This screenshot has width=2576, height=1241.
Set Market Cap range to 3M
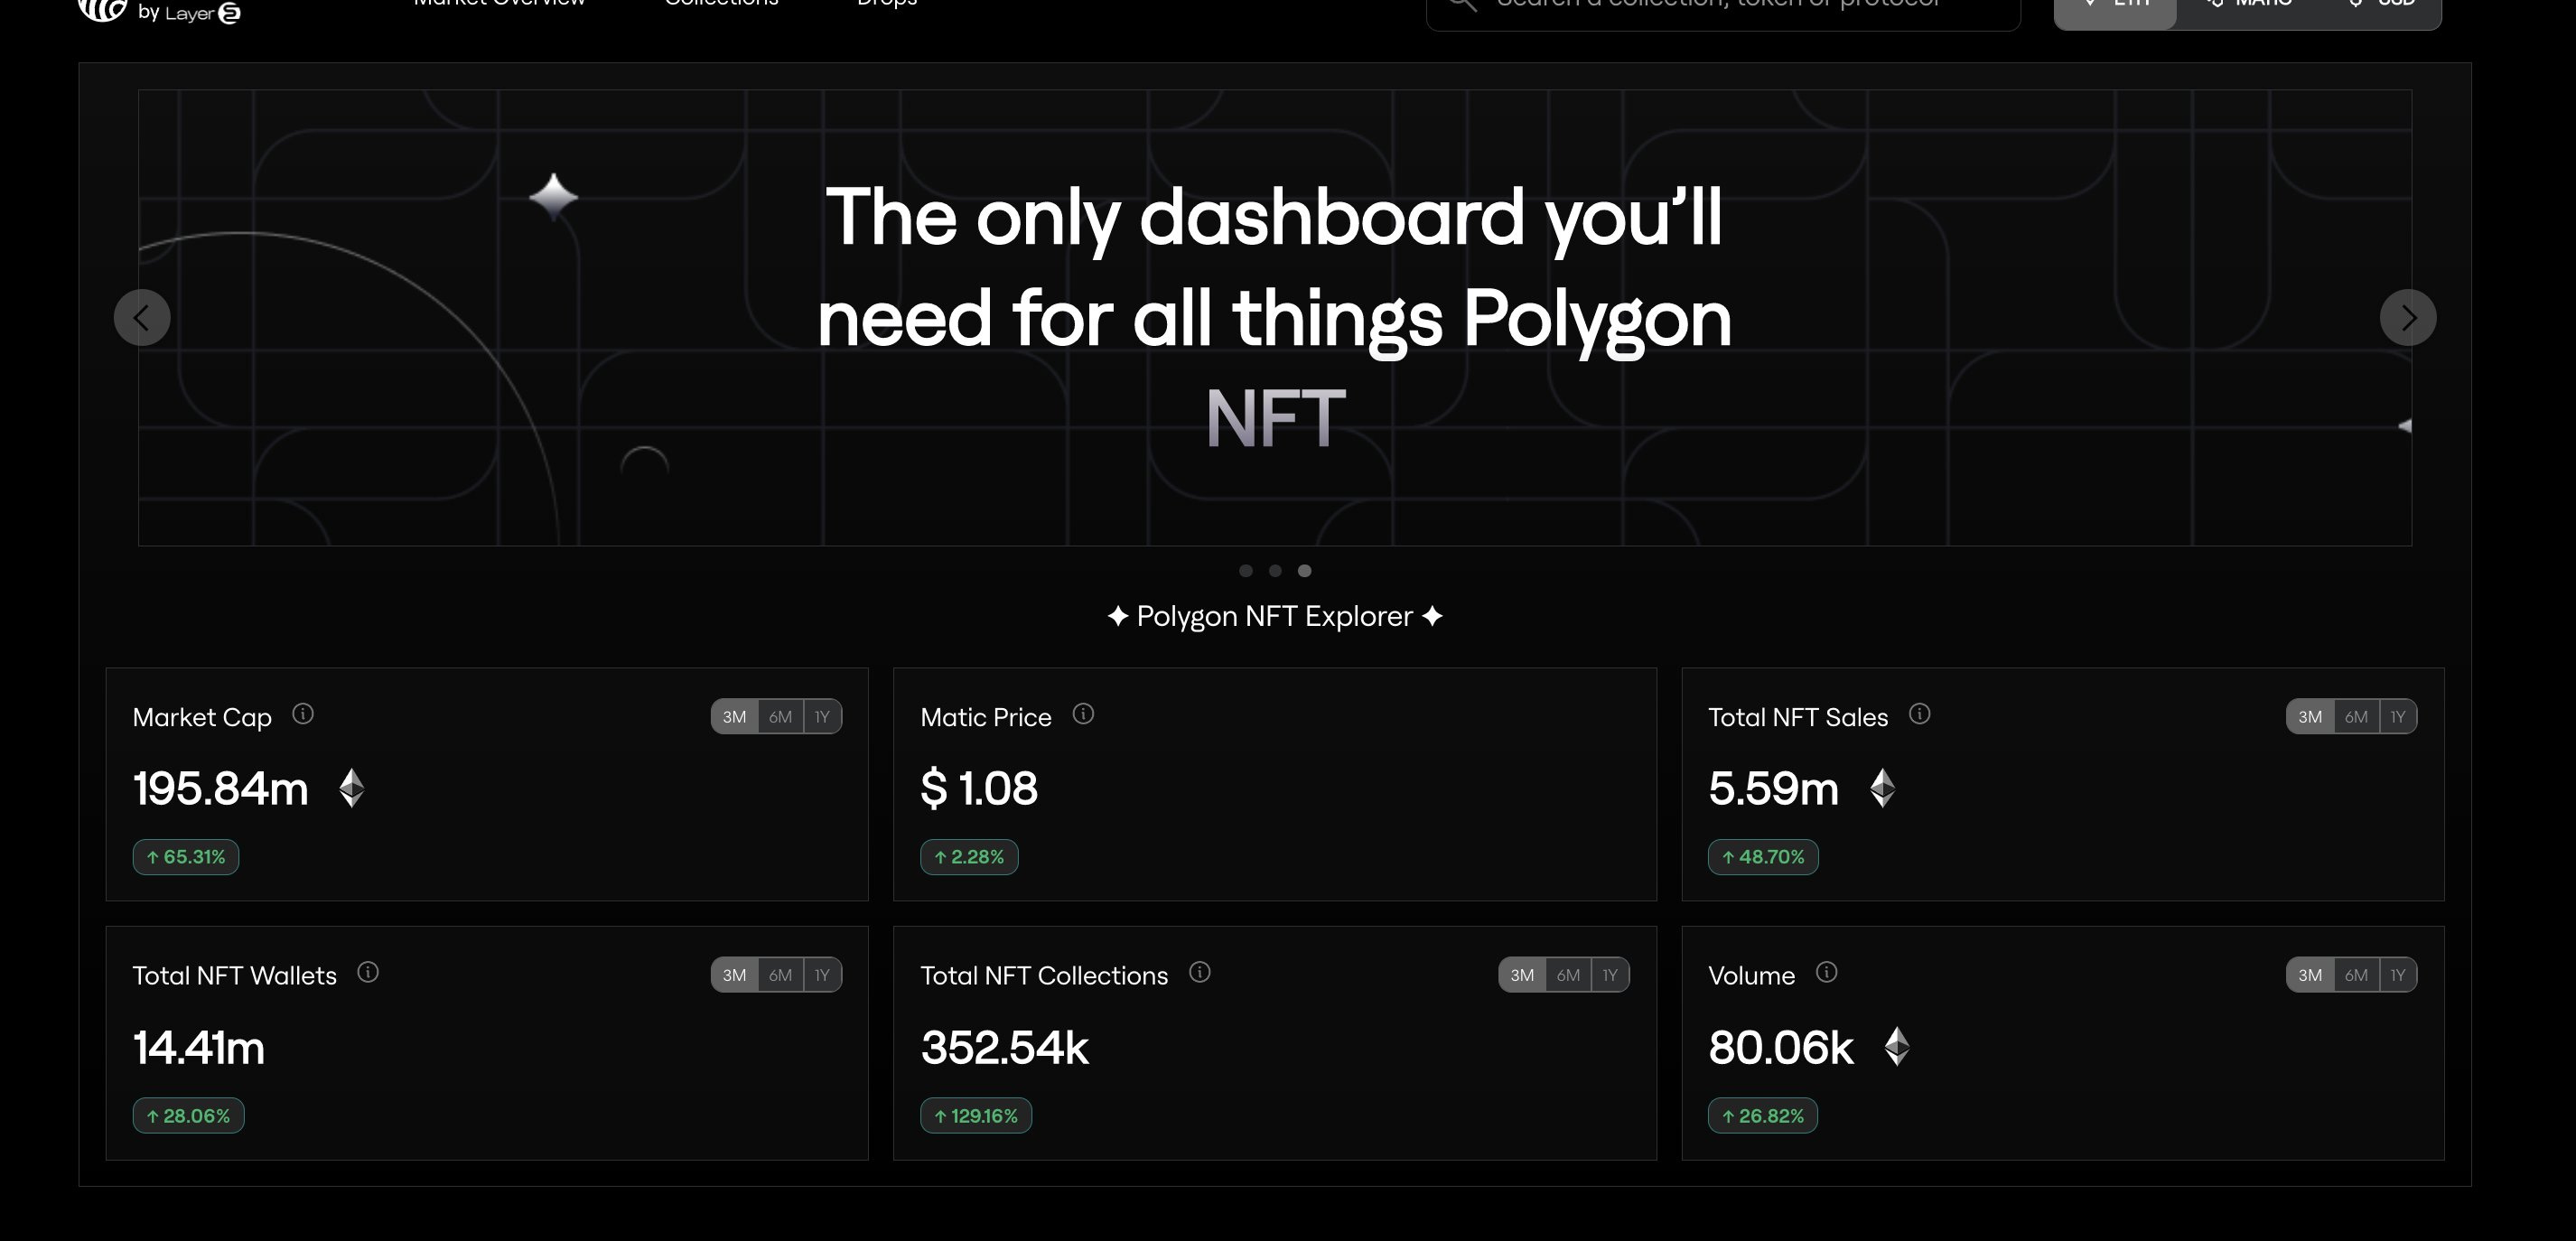coord(734,717)
